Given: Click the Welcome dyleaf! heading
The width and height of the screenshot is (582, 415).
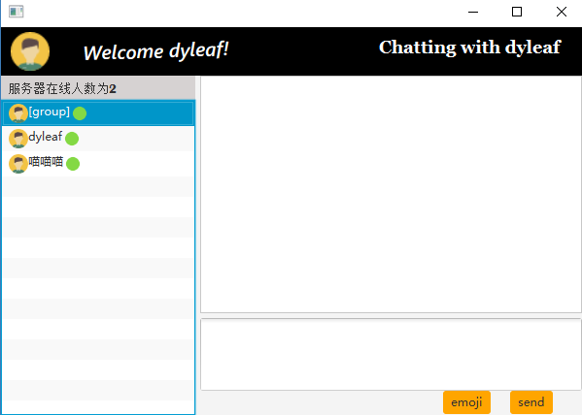Looking at the screenshot, I should tap(155, 50).
